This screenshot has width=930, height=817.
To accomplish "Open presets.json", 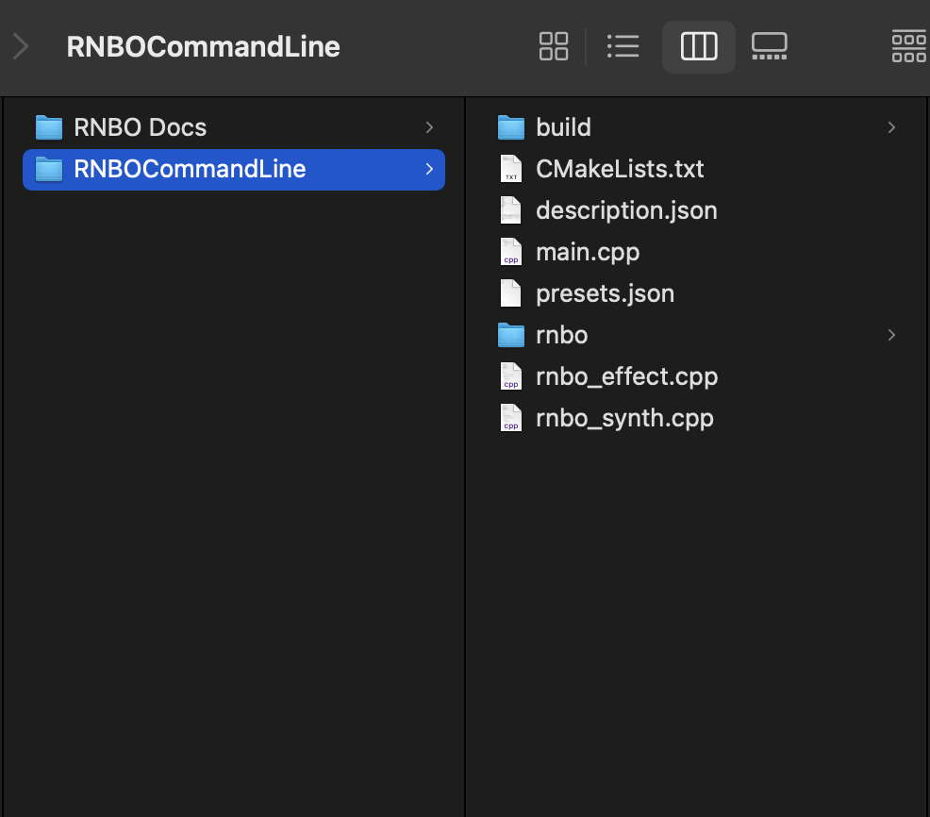I will tap(605, 292).
